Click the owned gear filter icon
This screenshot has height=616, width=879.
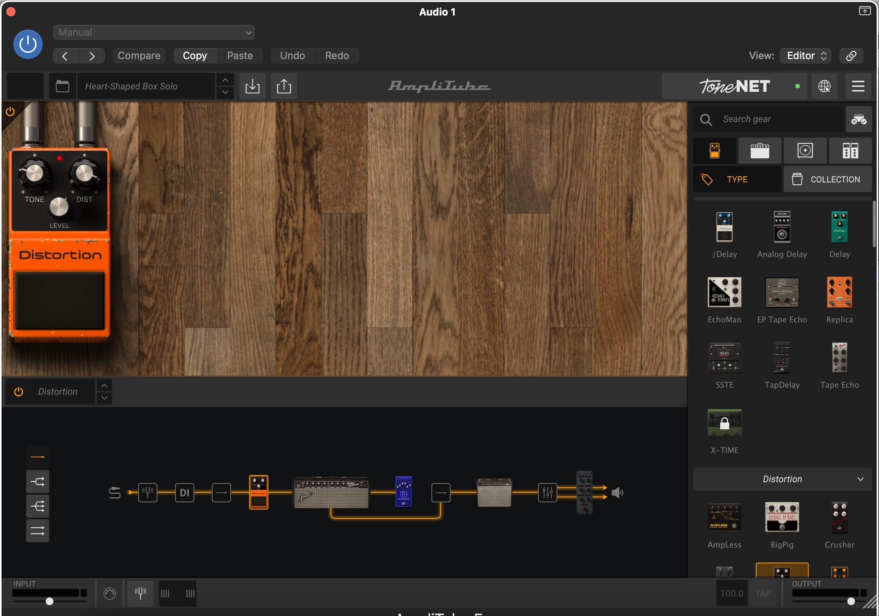(858, 119)
